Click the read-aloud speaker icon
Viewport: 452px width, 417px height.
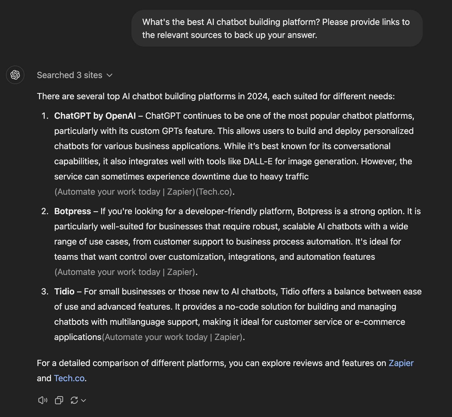43,400
